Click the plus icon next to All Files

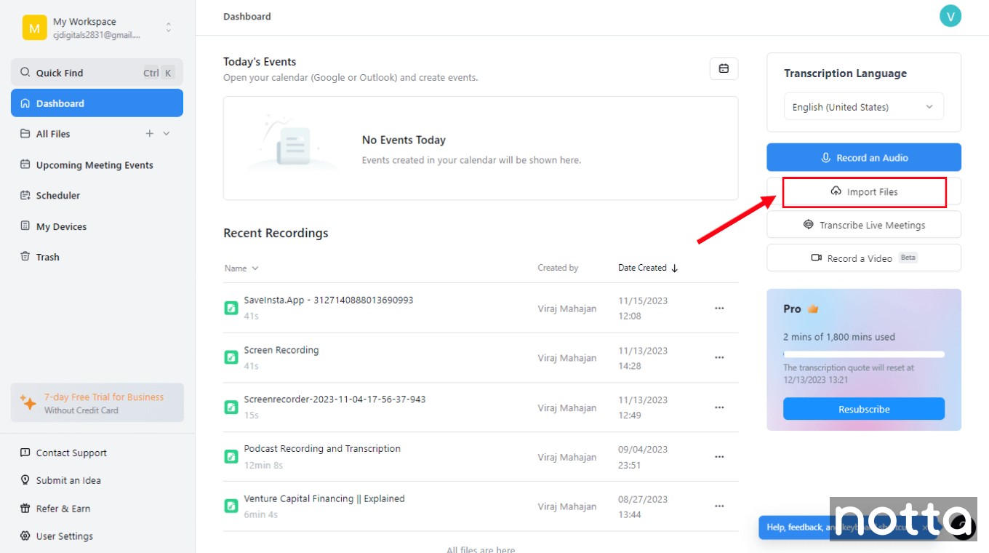(149, 134)
